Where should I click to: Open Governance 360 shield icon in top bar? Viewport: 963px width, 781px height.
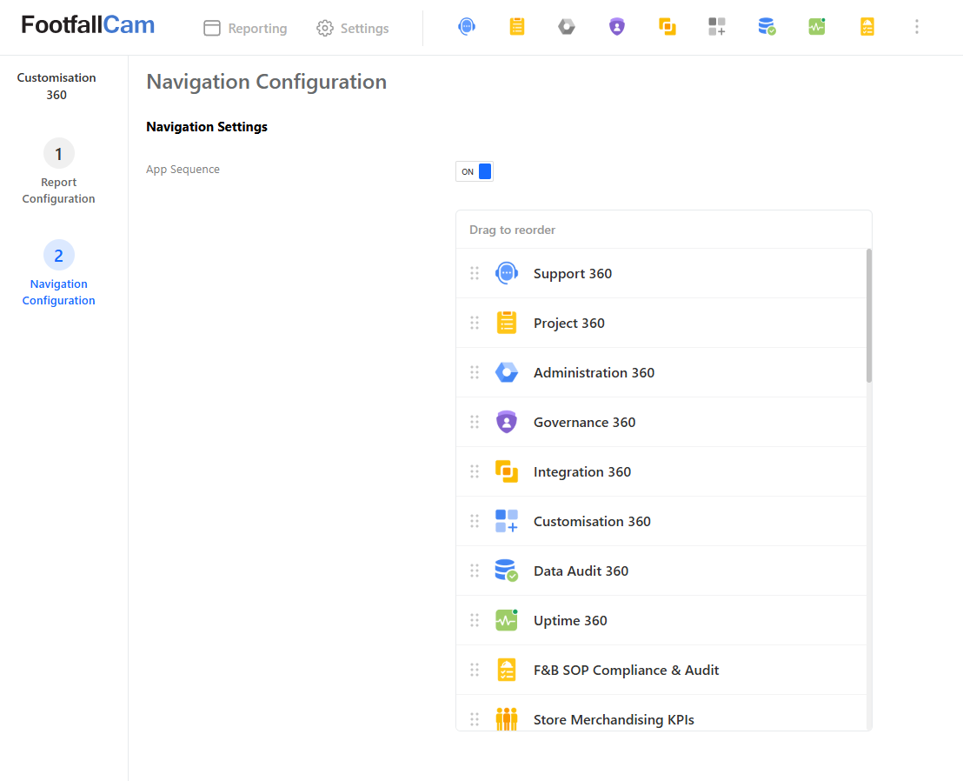616,26
